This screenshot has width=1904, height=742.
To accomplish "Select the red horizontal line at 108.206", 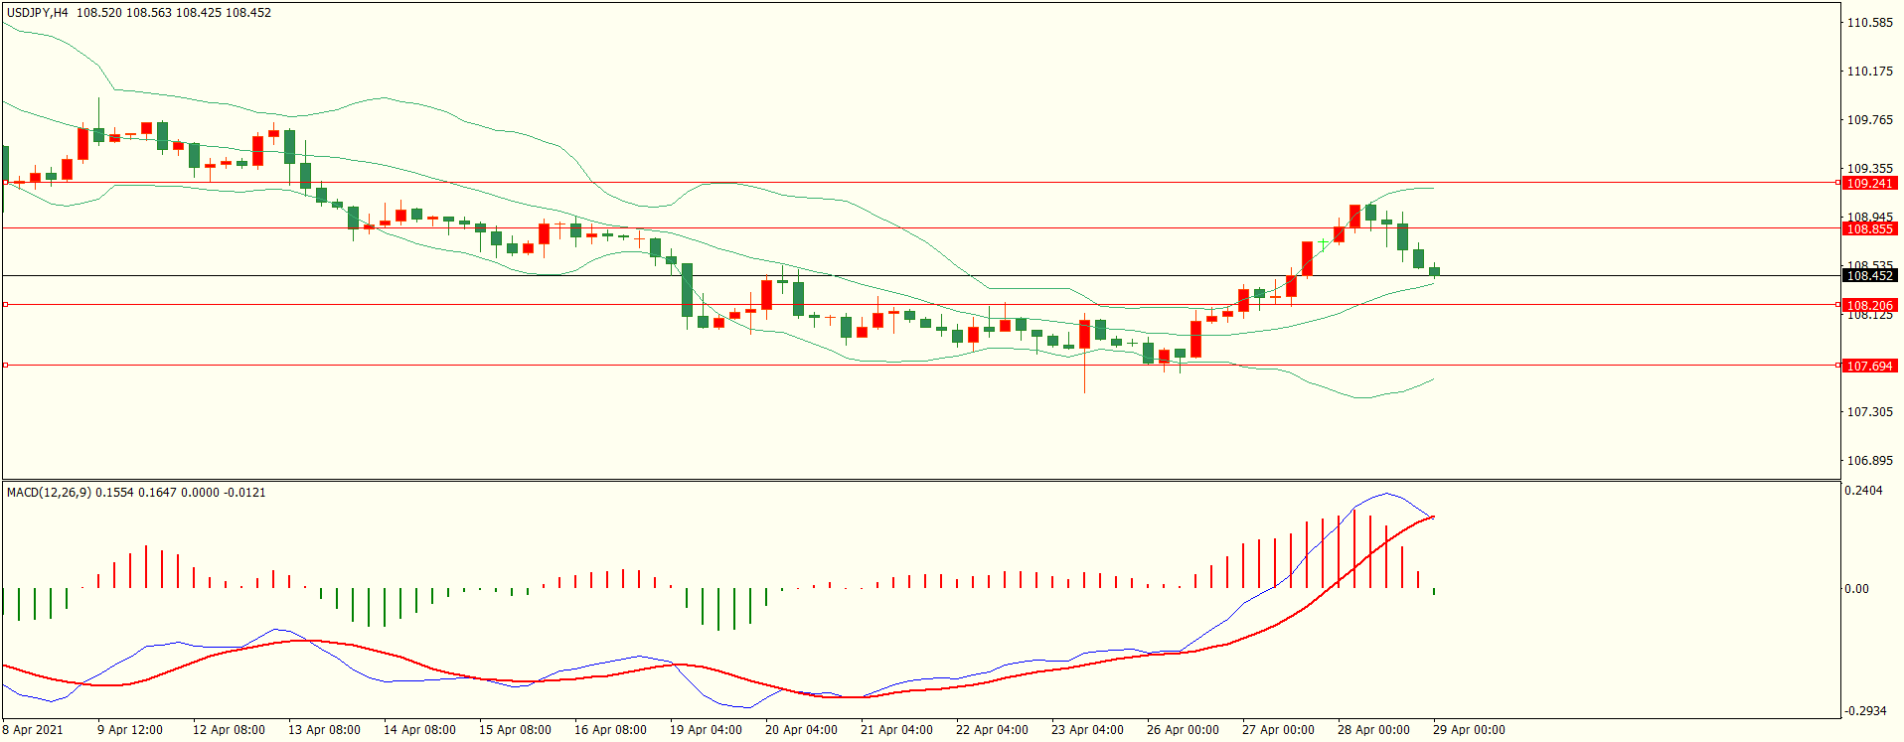I will (596, 305).
